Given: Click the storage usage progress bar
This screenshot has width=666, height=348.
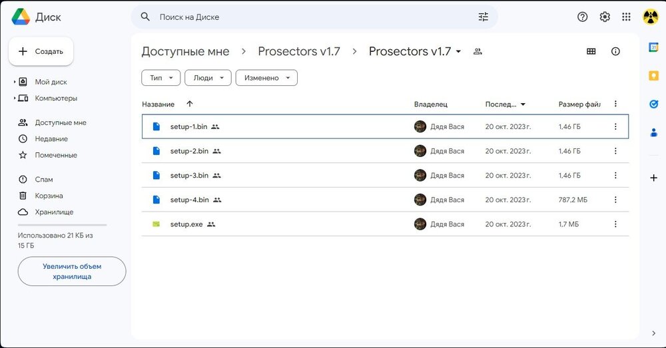Looking at the screenshot, I should click(62, 226).
